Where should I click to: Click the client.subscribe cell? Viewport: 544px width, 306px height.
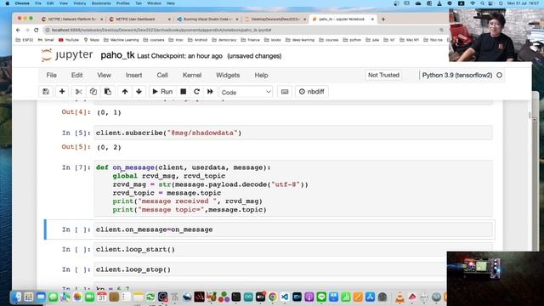pyautogui.click(x=292, y=133)
